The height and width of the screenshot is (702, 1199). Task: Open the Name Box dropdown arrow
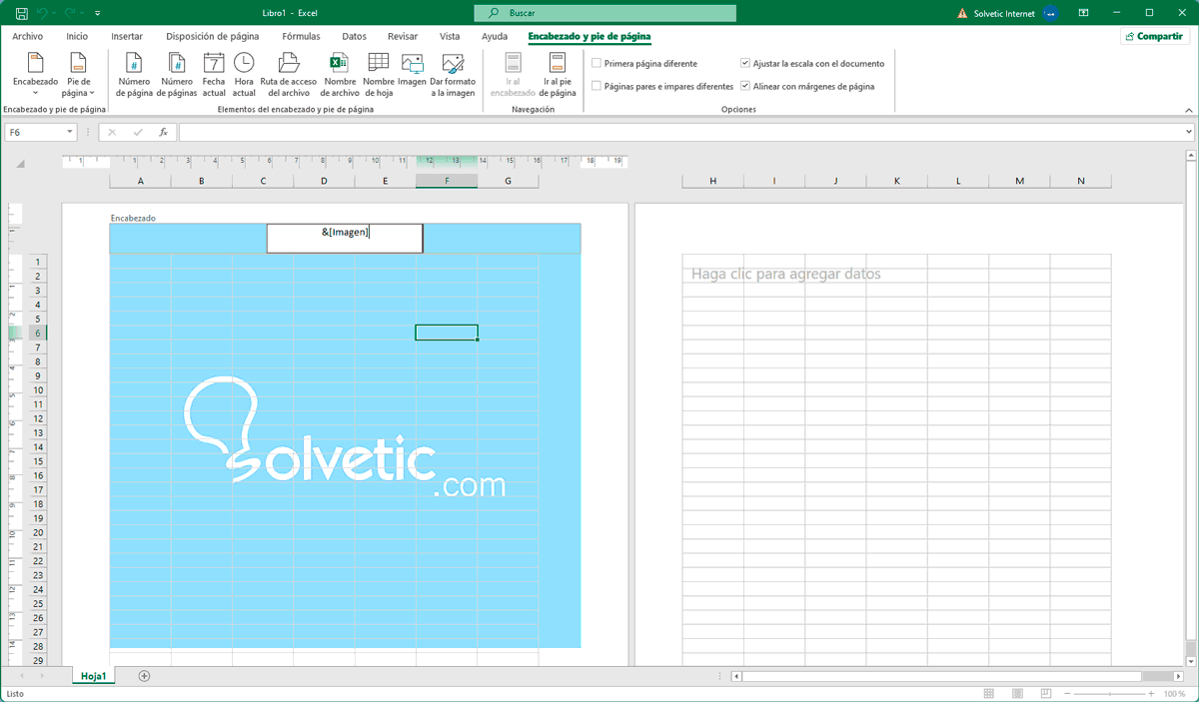pyautogui.click(x=70, y=132)
